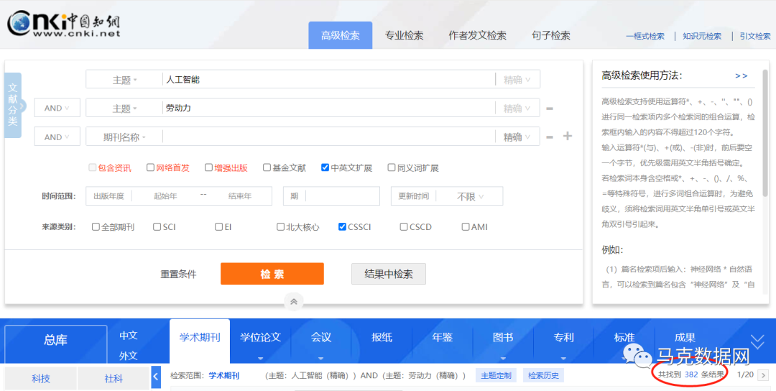Collapse the left sidebar with blue arrow
Image resolution: width=776 pixels, height=391 pixels.
[156, 377]
